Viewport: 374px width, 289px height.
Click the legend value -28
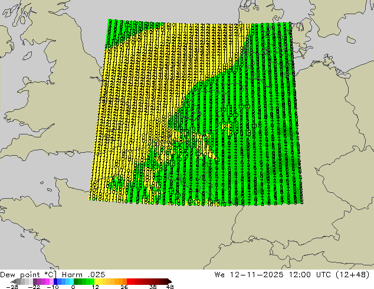point(12,287)
